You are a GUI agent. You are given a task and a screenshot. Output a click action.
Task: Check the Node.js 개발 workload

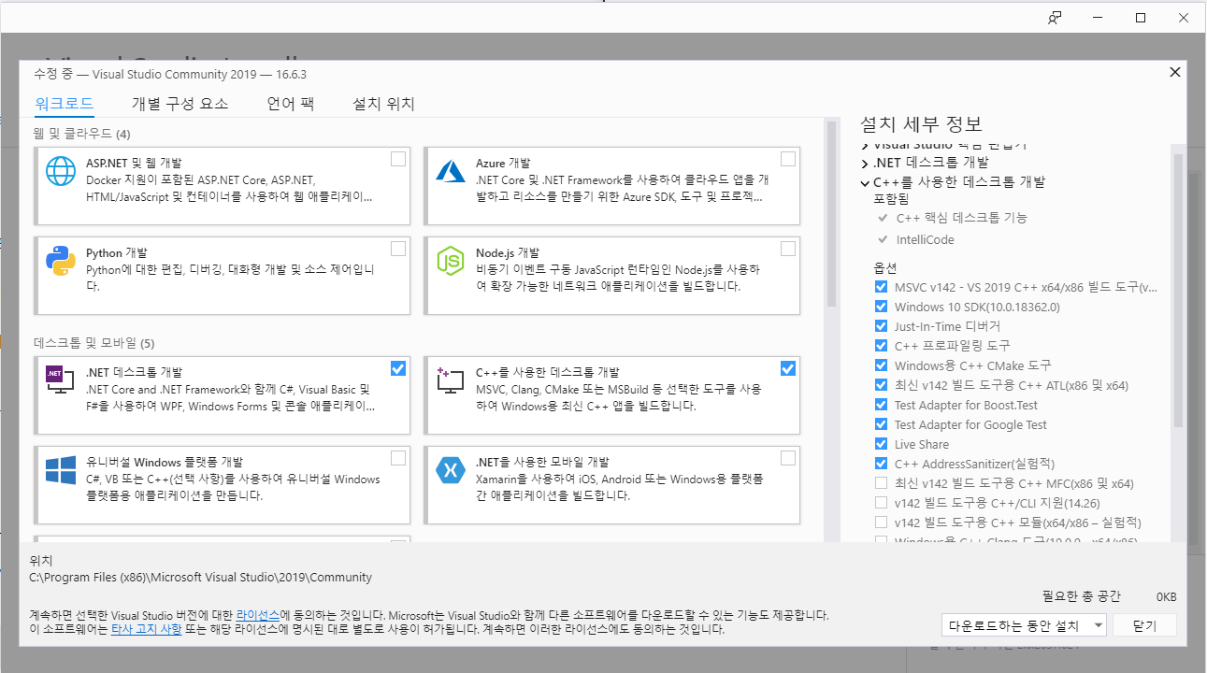pos(788,248)
